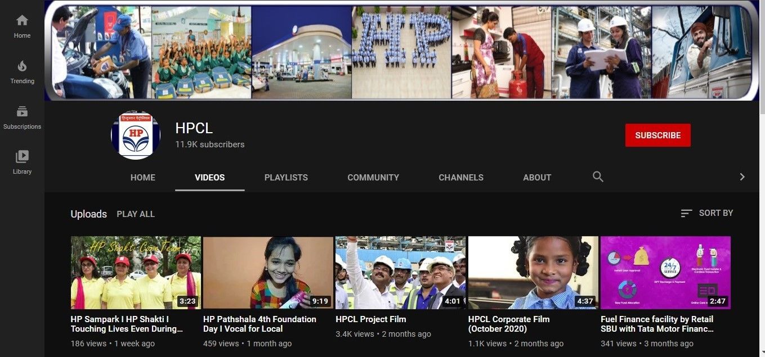The image size is (765, 357).
Task: Open Subscriptions from the sidebar
Action: [x=22, y=111]
